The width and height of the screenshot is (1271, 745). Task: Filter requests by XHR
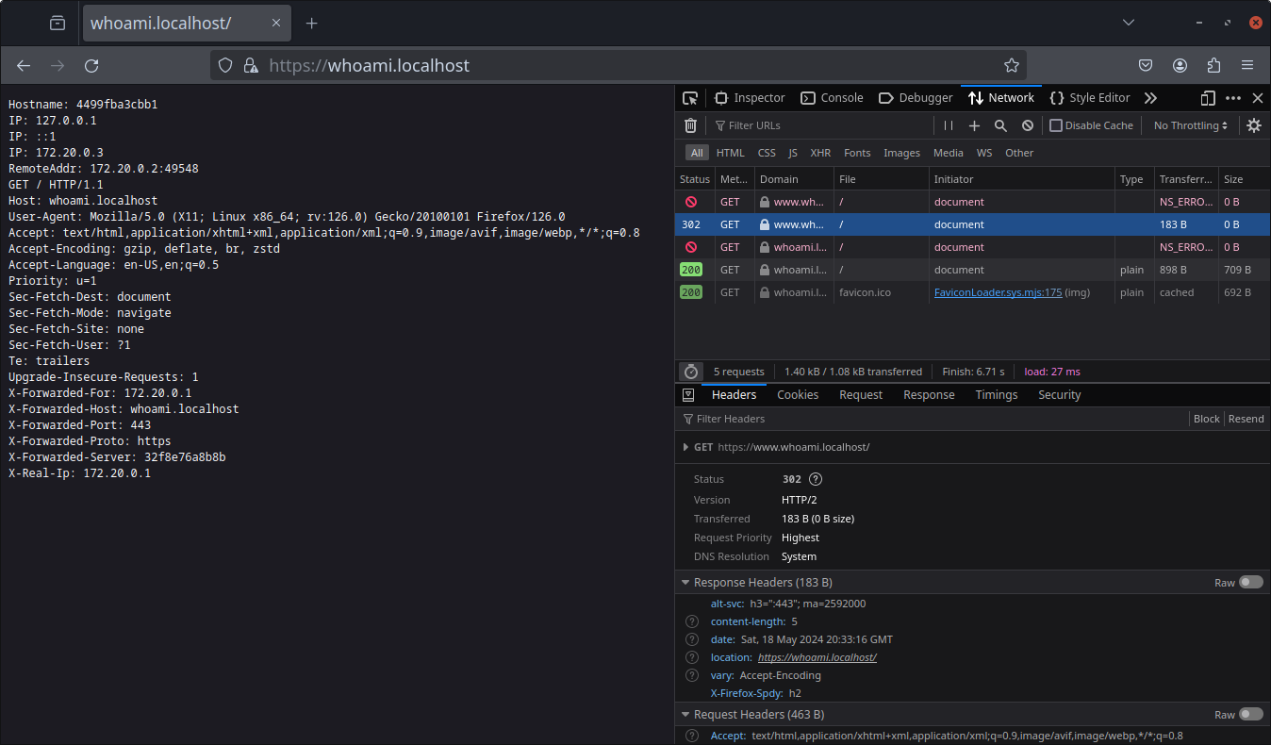click(820, 153)
